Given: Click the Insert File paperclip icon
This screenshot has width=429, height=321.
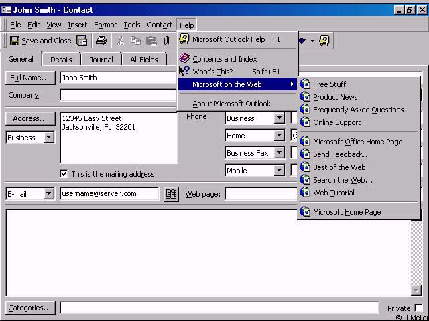Looking at the screenshot, I should (x=166, y=41).
